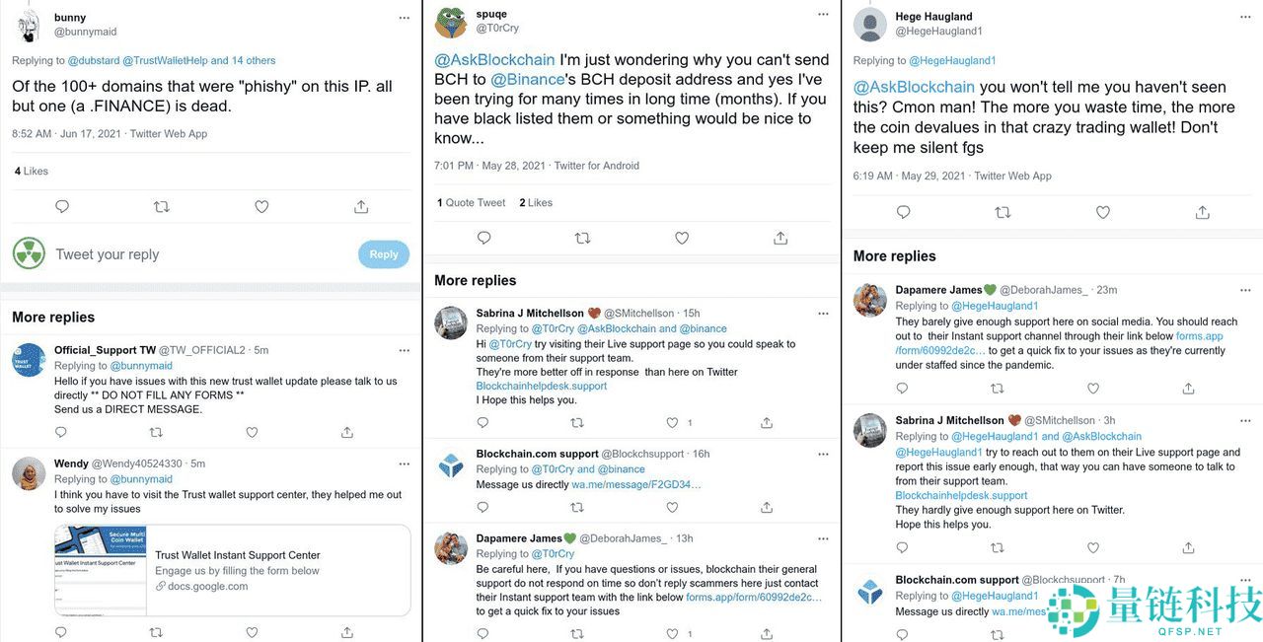Like Hege Haugland's main tweet
Viewport: 1263px width, 642px height.
1103,212
